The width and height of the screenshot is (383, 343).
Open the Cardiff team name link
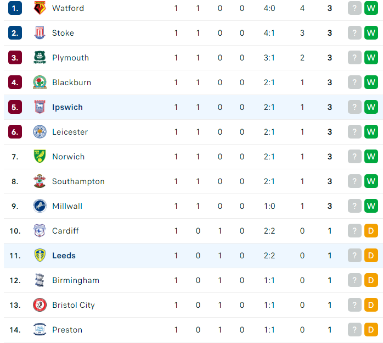pos(65,231)
